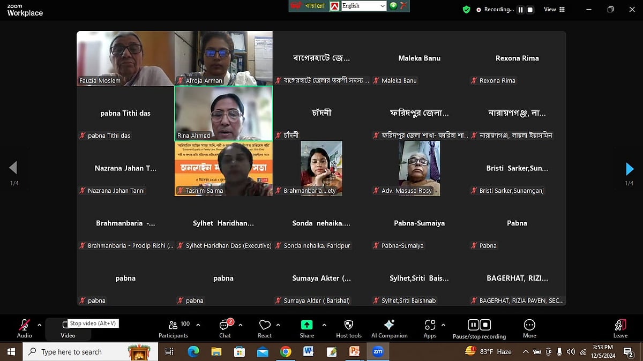The image size is (643, 361).
Task: Launch the AI Companion
Action: tap(390, 328)
